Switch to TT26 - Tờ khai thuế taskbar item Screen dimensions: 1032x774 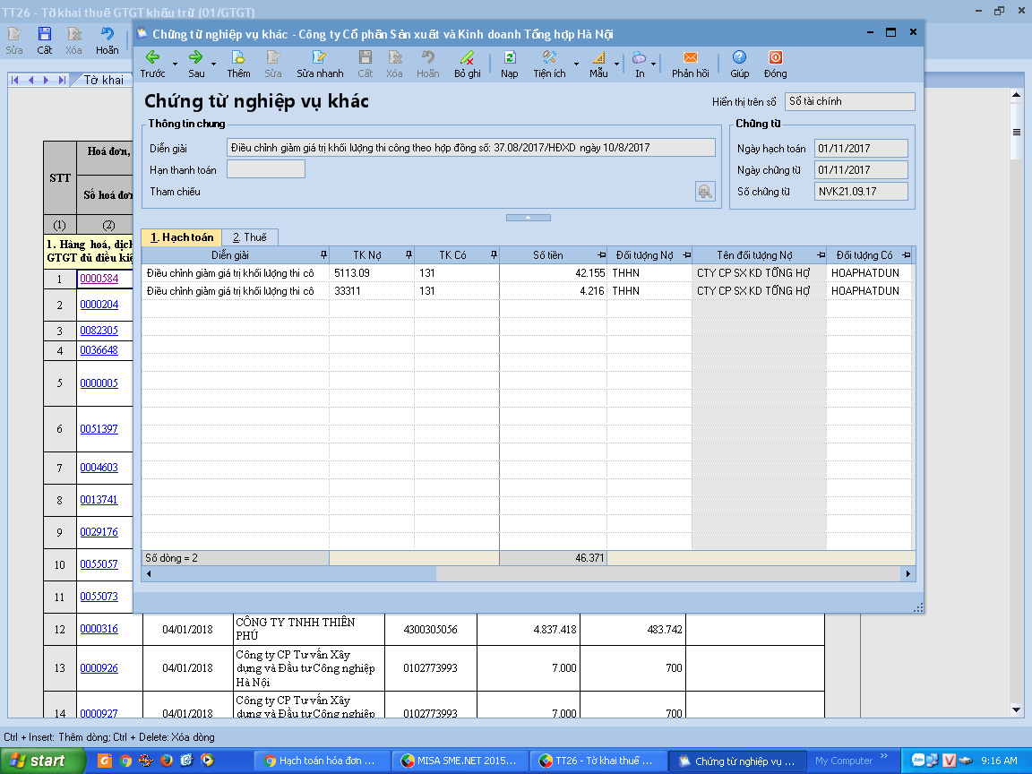(598, 761)
